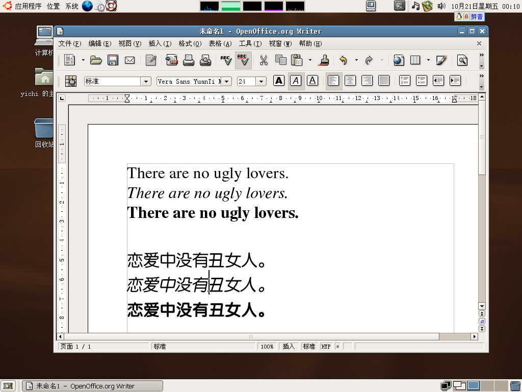Open the Navigation button on the scrollbar
This screenshot has height=392, width=522.
click(x=482, y=322)
